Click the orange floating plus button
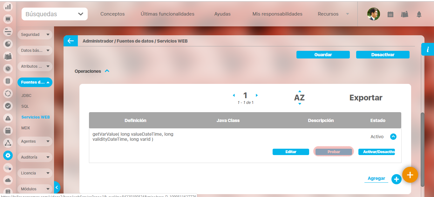 click(x=410, y=175)
